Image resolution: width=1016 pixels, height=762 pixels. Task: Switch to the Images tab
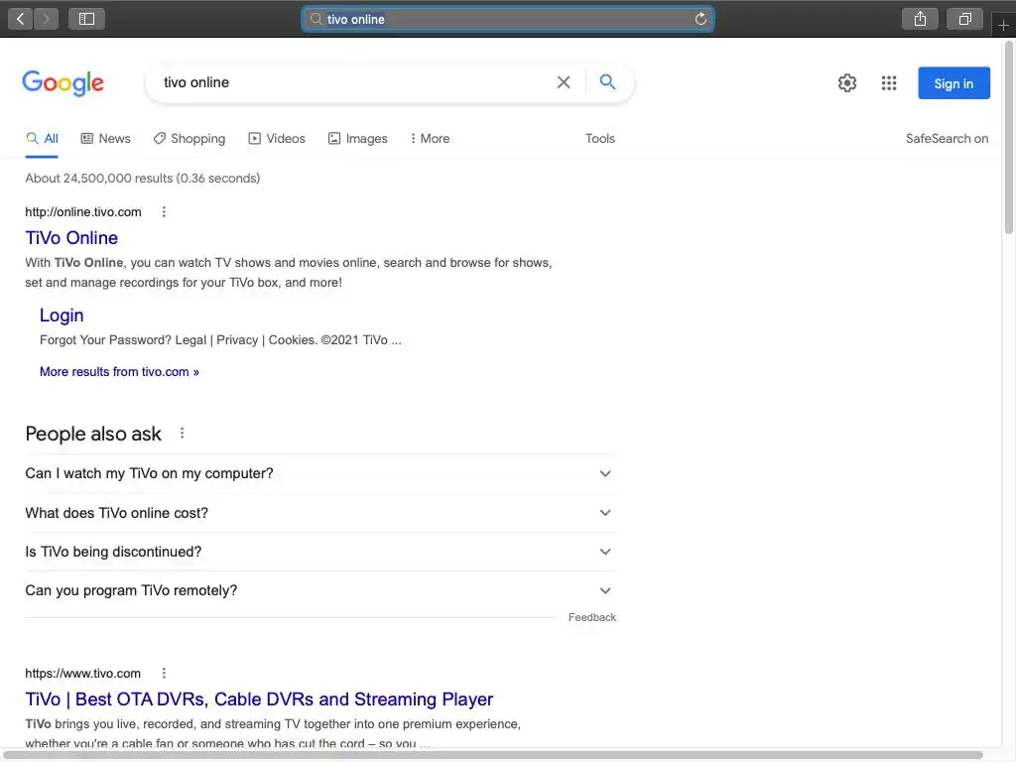coord(357,139)
